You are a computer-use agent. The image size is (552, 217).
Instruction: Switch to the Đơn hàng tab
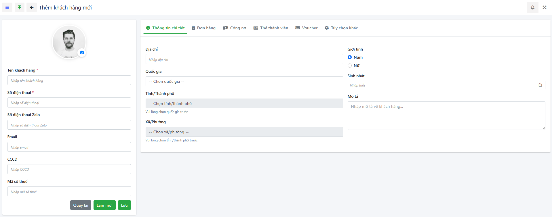point(203,28)
